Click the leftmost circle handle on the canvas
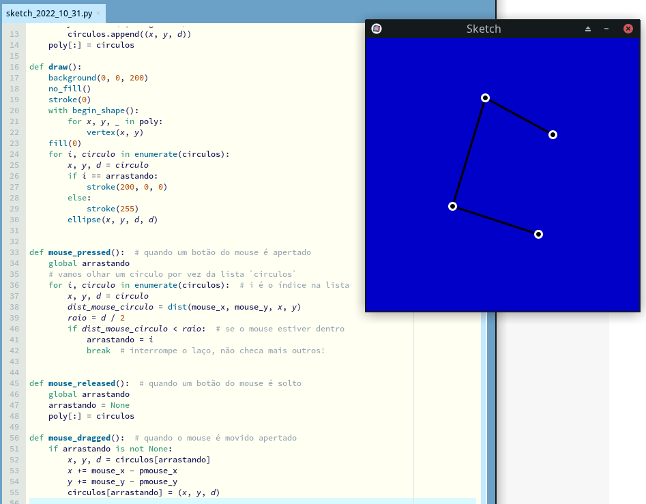Image resolution: width=646 pixels, height=504 pixels. (x=452, y=206)
